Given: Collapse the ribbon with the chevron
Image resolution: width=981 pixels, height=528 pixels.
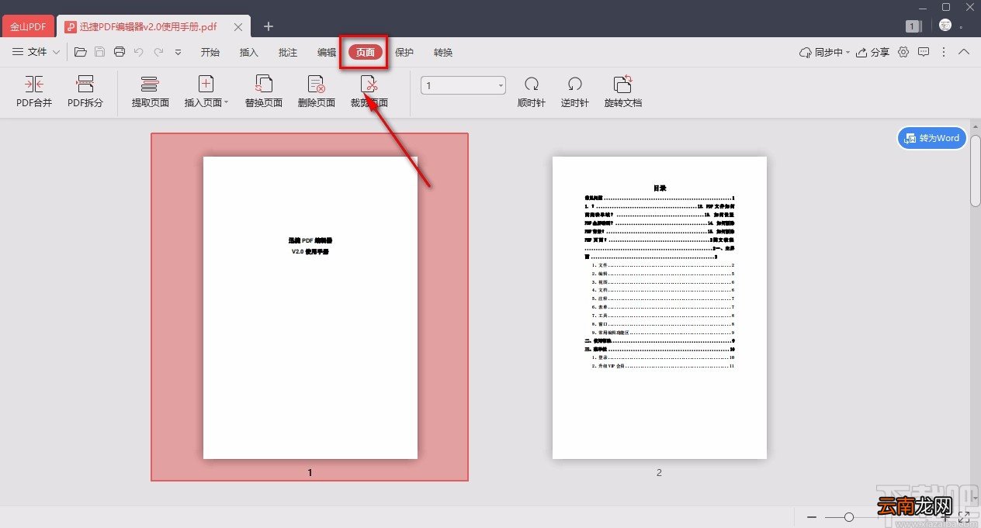Looking at the screenshot, I should [x=964, y=52].
